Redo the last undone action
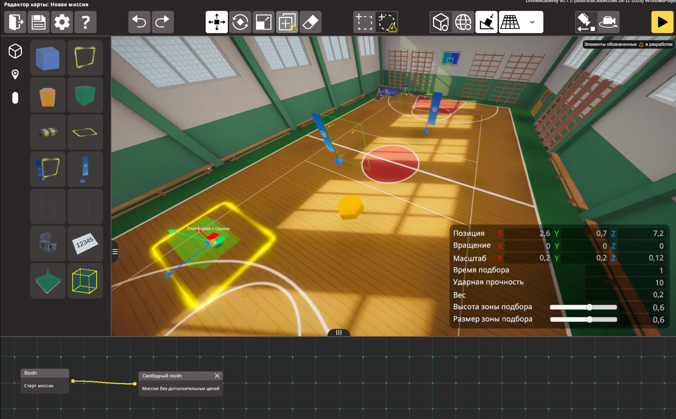Image resolution: width=676 pixels, height=419 pixels. 163,22
